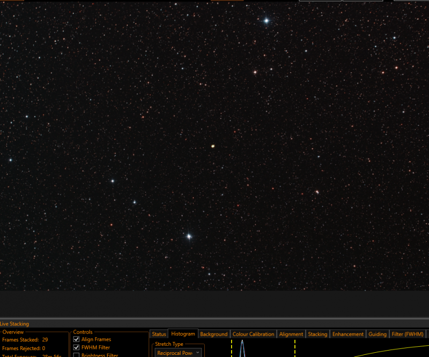429x357 pixels.
Task: Show the Enhancement tab
Action: coord(347,334)
